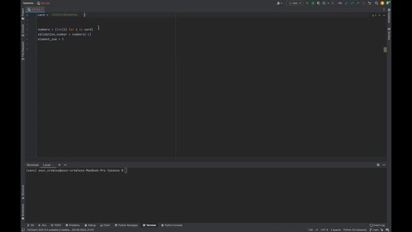Open Debug tool window tab
412x232 pixels.
click(x=90, y=225)
